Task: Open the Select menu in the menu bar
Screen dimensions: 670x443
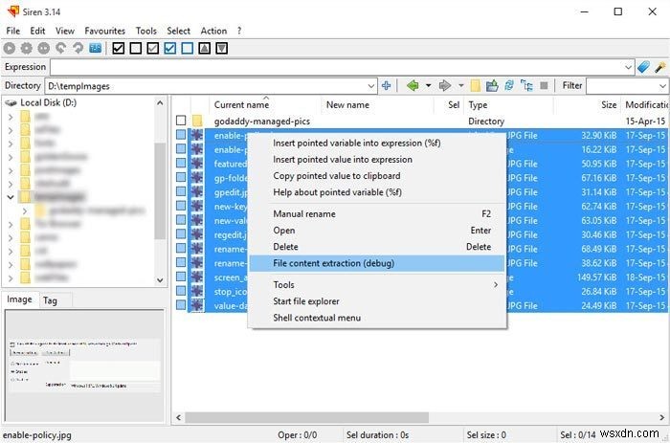Action: (178, 31)
